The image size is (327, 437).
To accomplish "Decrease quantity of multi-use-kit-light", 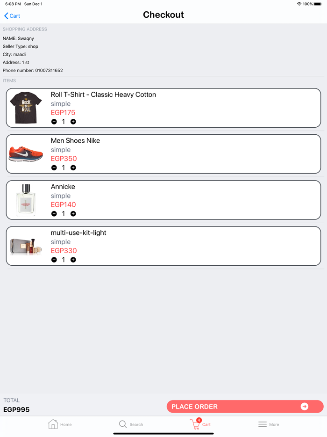I will [x=54, y=259].
